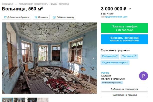Expand the price dropdown chevron

(x=130, y=9)
